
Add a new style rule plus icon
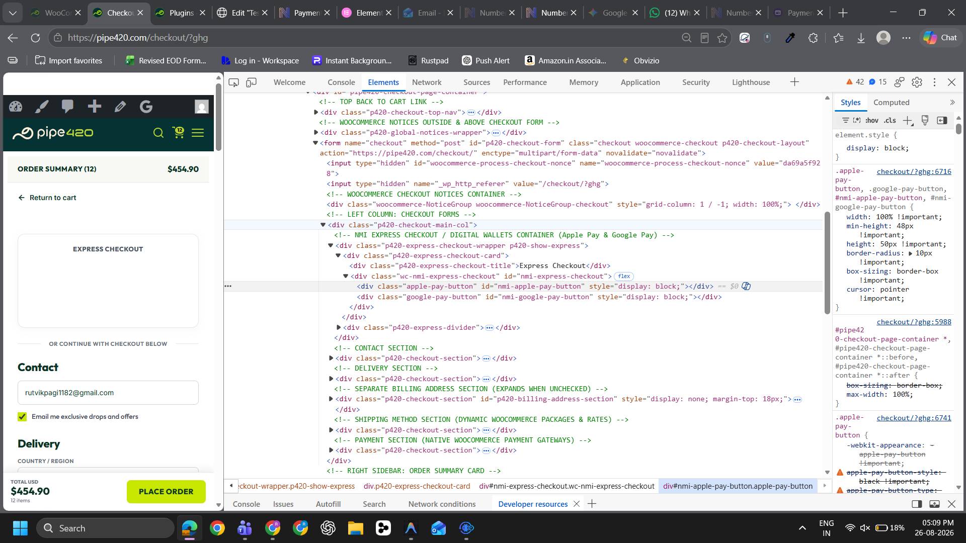pos(908,121)
